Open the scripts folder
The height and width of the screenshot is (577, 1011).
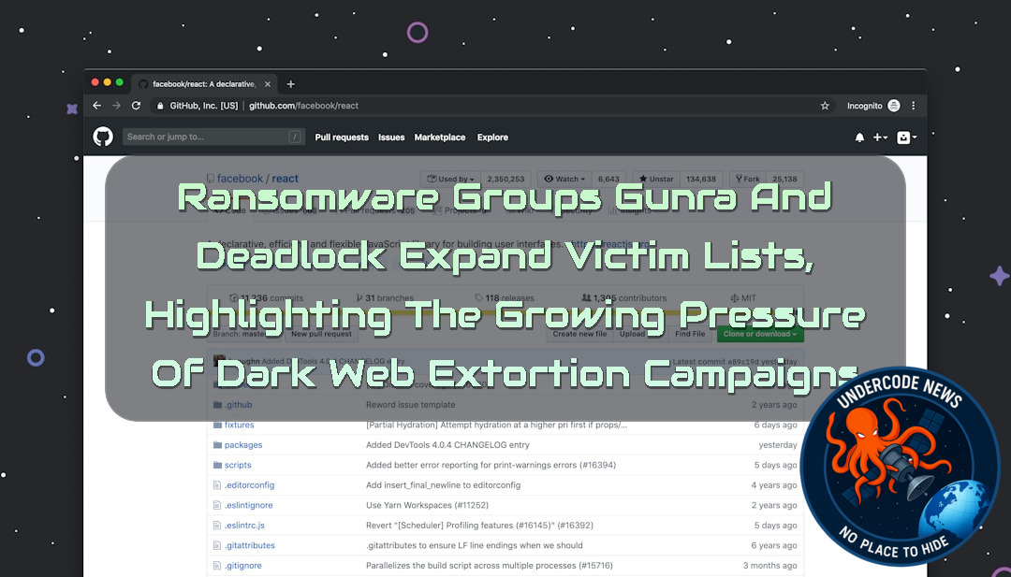point(238,465)
